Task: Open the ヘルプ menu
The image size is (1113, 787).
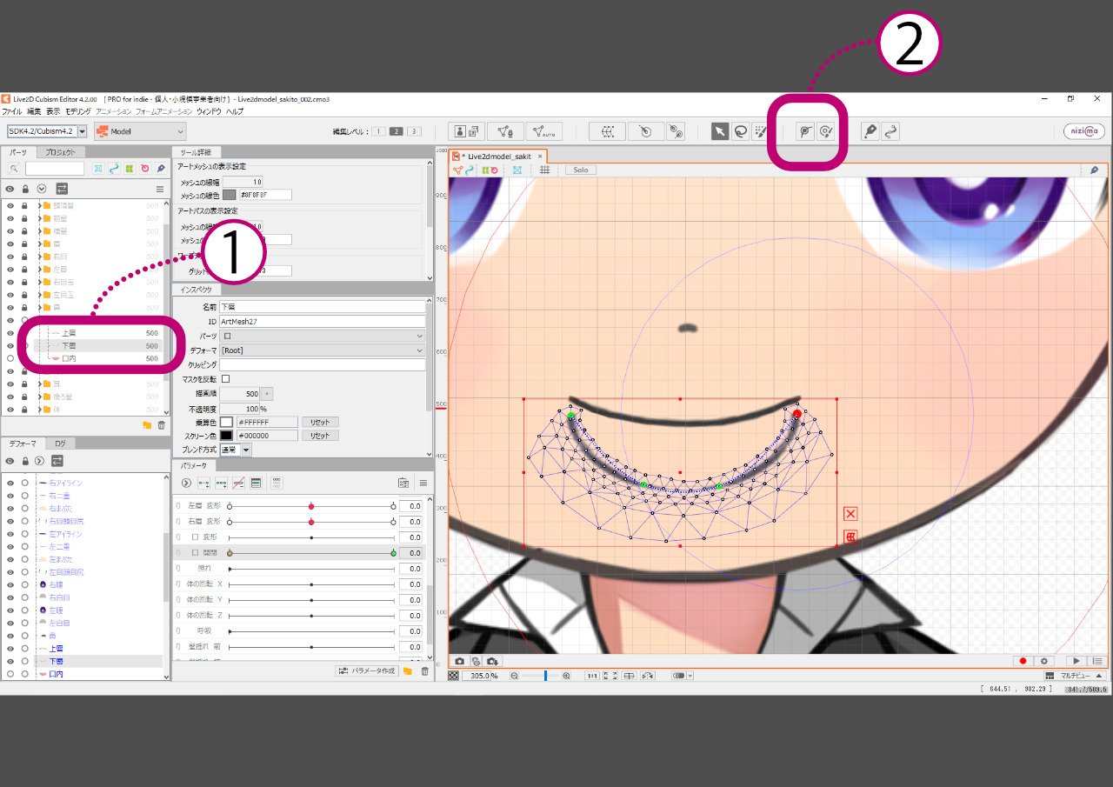Action: click(x=235, y=112)
